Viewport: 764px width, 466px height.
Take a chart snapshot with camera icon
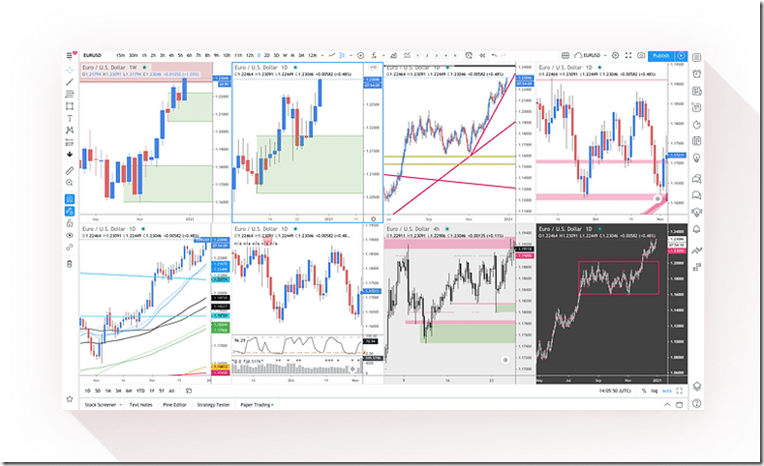pos(640,56)
